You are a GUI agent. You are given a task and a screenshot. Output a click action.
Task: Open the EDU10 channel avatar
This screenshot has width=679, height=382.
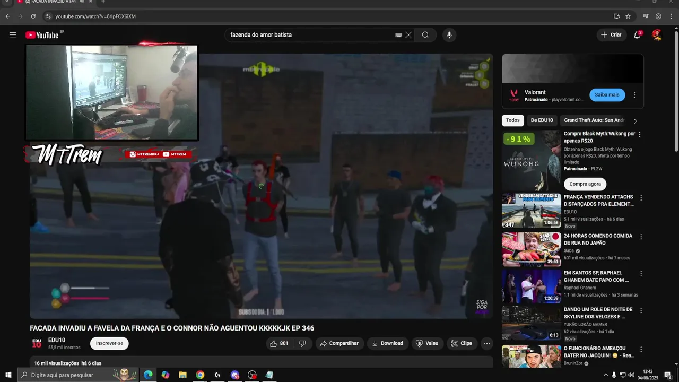pos(37,343)
